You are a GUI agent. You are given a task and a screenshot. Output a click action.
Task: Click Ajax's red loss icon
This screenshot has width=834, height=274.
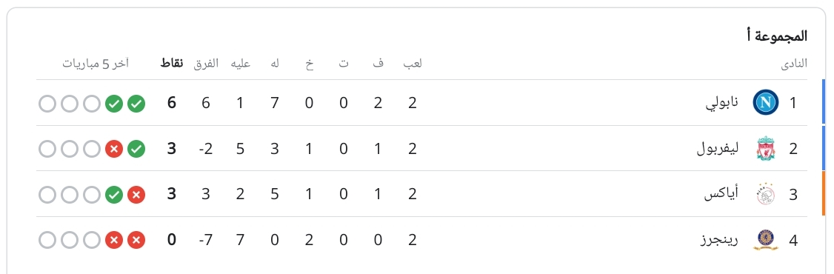(136, 195)
